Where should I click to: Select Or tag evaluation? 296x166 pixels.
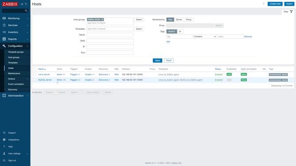(180, 31)
